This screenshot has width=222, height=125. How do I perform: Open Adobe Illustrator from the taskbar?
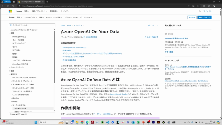click(x=159, y=122)
